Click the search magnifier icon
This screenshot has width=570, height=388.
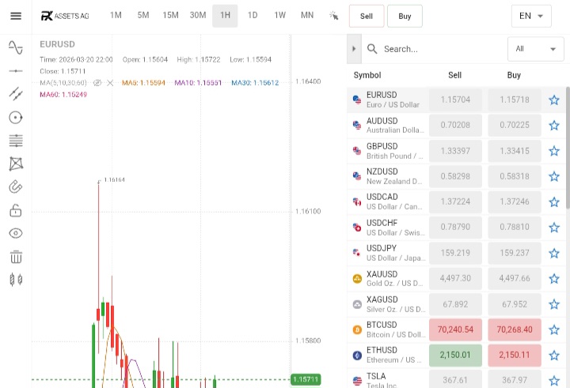point(372,49)
